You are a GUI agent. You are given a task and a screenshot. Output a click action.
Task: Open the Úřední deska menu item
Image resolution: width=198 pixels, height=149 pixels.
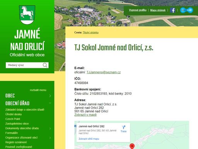click(x=14, y=114)
